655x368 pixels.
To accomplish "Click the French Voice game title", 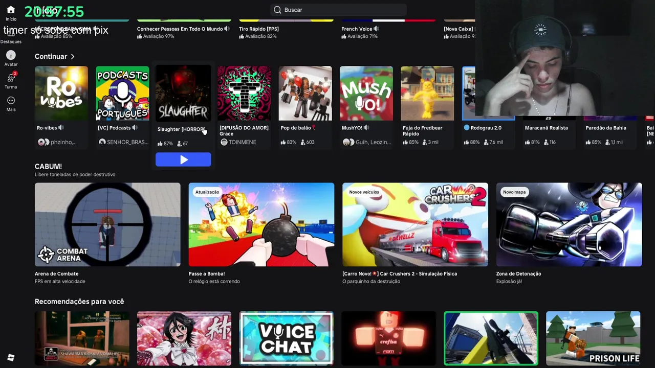I will (x=357, y=29).
